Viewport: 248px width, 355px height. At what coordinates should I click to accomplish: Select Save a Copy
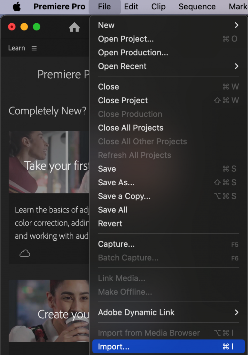(124, 196)
